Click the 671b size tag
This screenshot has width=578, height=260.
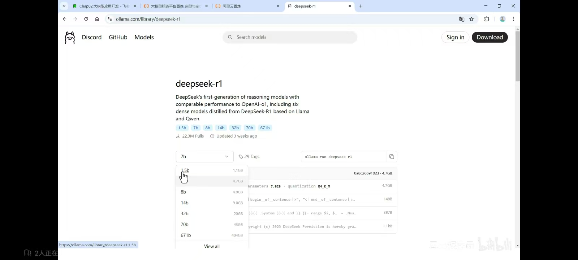point(265,128)
